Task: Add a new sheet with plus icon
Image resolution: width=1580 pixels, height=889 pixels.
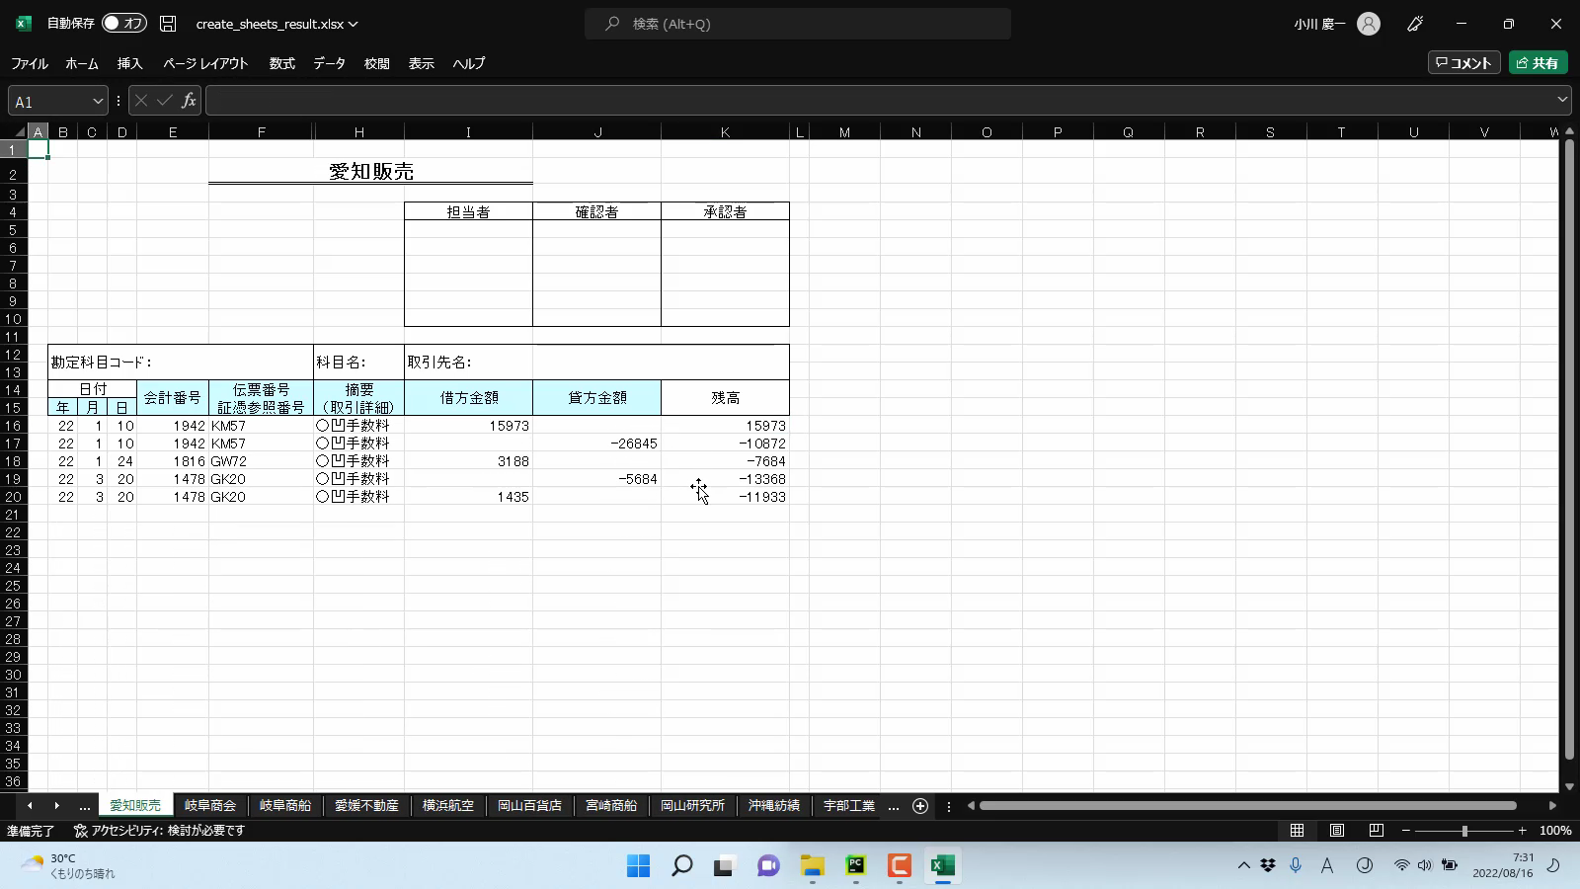Action: click(920, 806)
